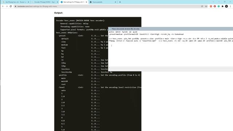Go back using the browser back arrow
Viewport: 233px width, 131px height.
point(3,7)
